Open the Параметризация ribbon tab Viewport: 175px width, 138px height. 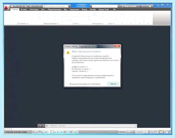54,9
